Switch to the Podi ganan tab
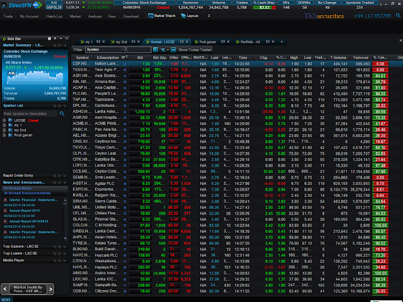This screenshot has height=302, width=403. coord(208,42)
